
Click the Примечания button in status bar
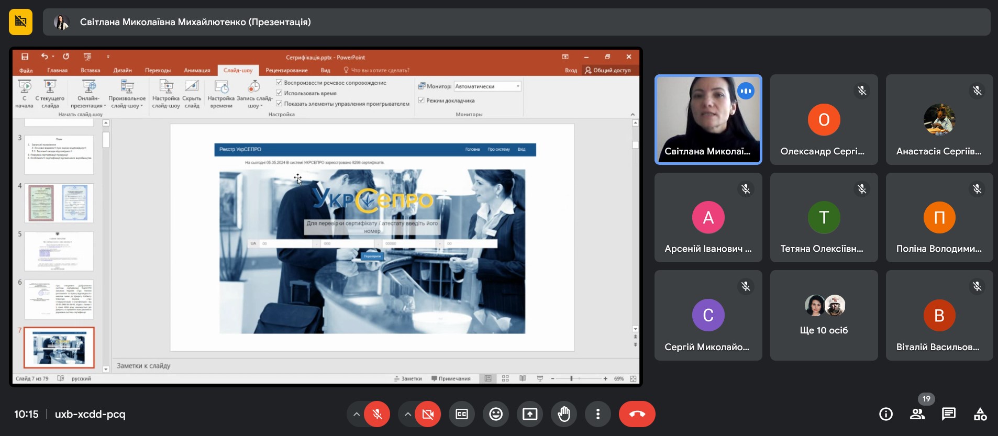(451, 378)
